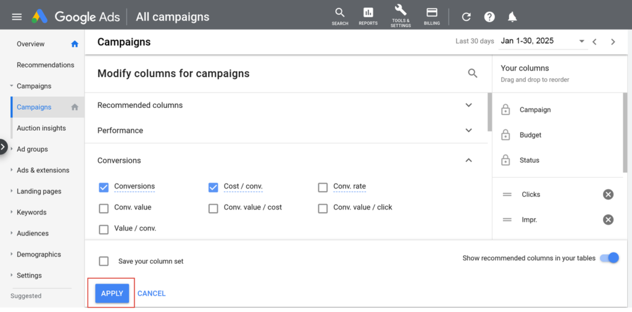
Task: Toggle Show recommended columns switch
Action: click(x=609, y=258)
